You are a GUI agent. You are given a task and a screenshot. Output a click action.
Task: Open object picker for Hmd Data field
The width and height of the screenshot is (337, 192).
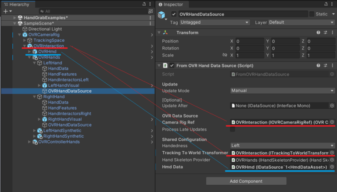coord(332,167)
